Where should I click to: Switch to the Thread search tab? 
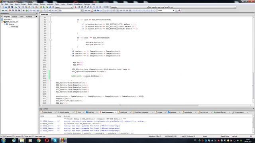[x=239, y=112]
